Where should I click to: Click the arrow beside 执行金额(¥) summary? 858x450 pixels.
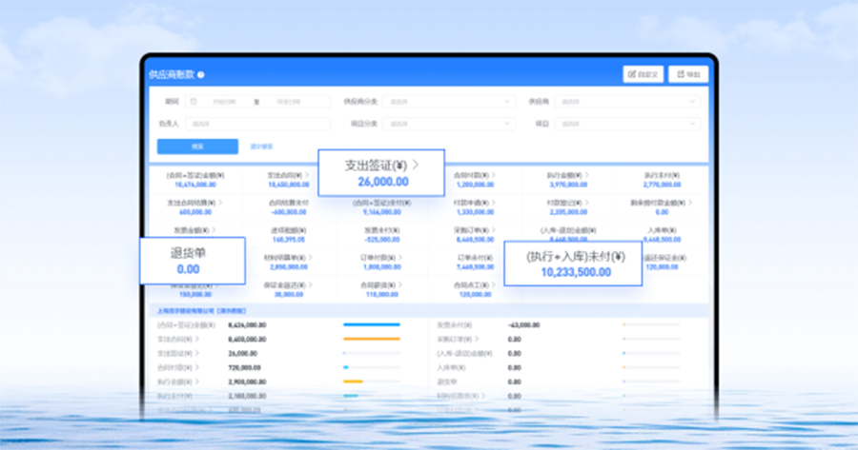click(583, 175)
